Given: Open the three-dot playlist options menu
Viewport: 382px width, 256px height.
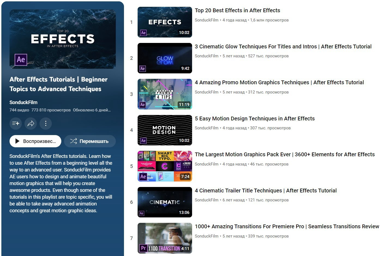Looking at the screenshot, I should pyautogui.click(x=46, y=123).
